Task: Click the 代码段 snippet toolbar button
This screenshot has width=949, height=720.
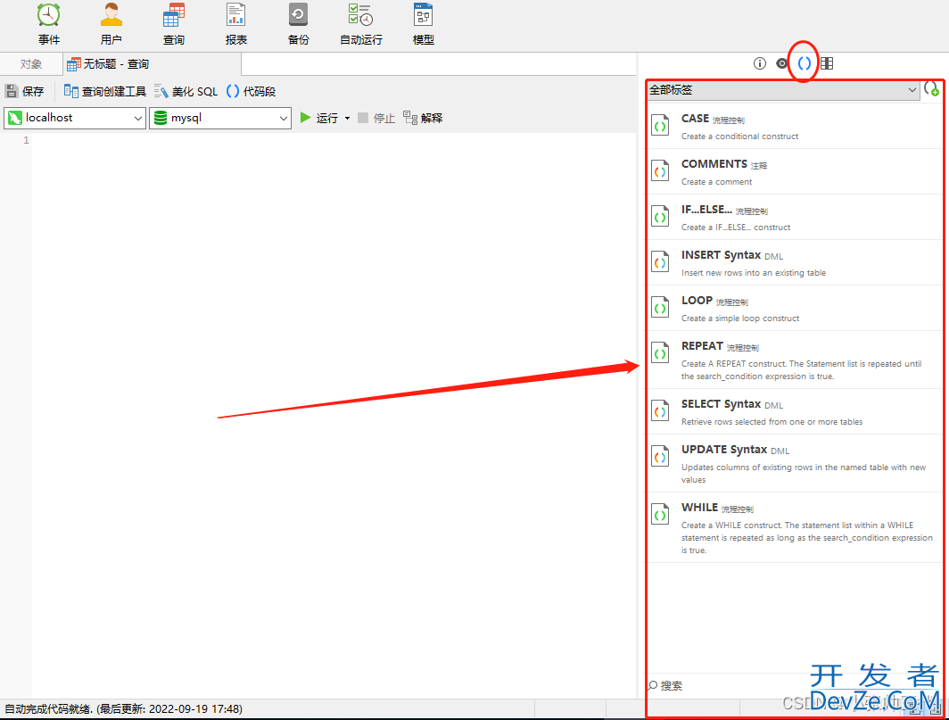Action: click(x=252, y=91)
